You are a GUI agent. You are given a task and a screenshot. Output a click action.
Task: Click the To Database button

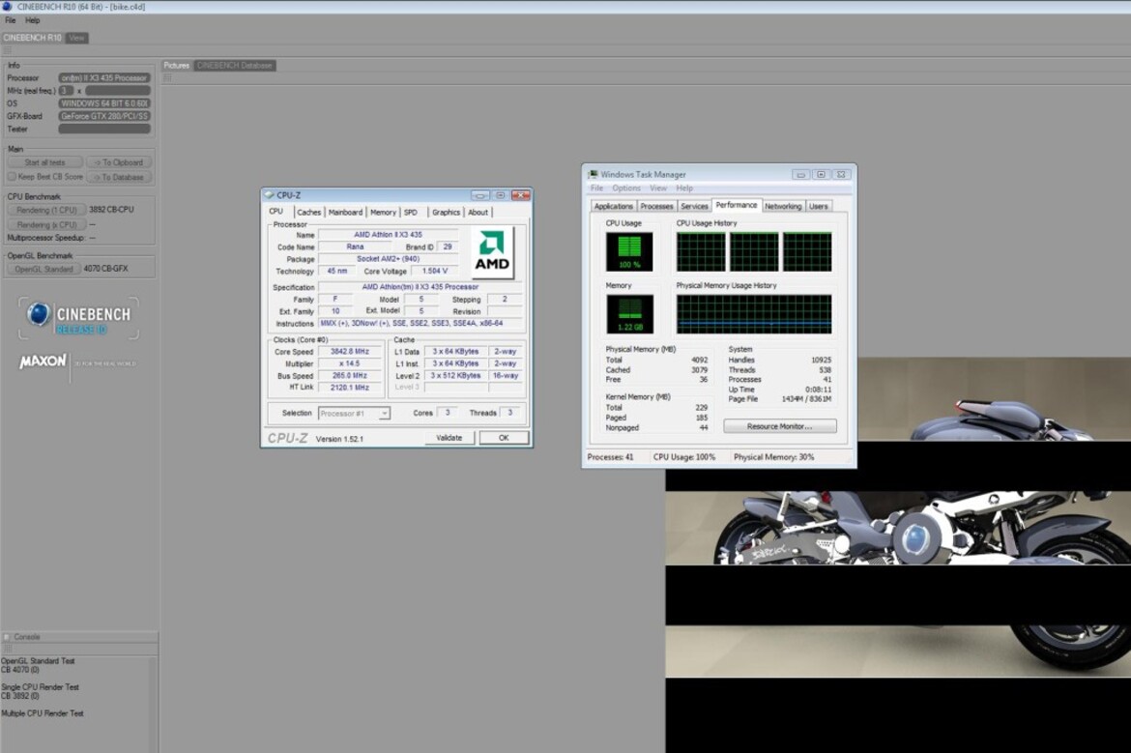(x=119, y=177)
